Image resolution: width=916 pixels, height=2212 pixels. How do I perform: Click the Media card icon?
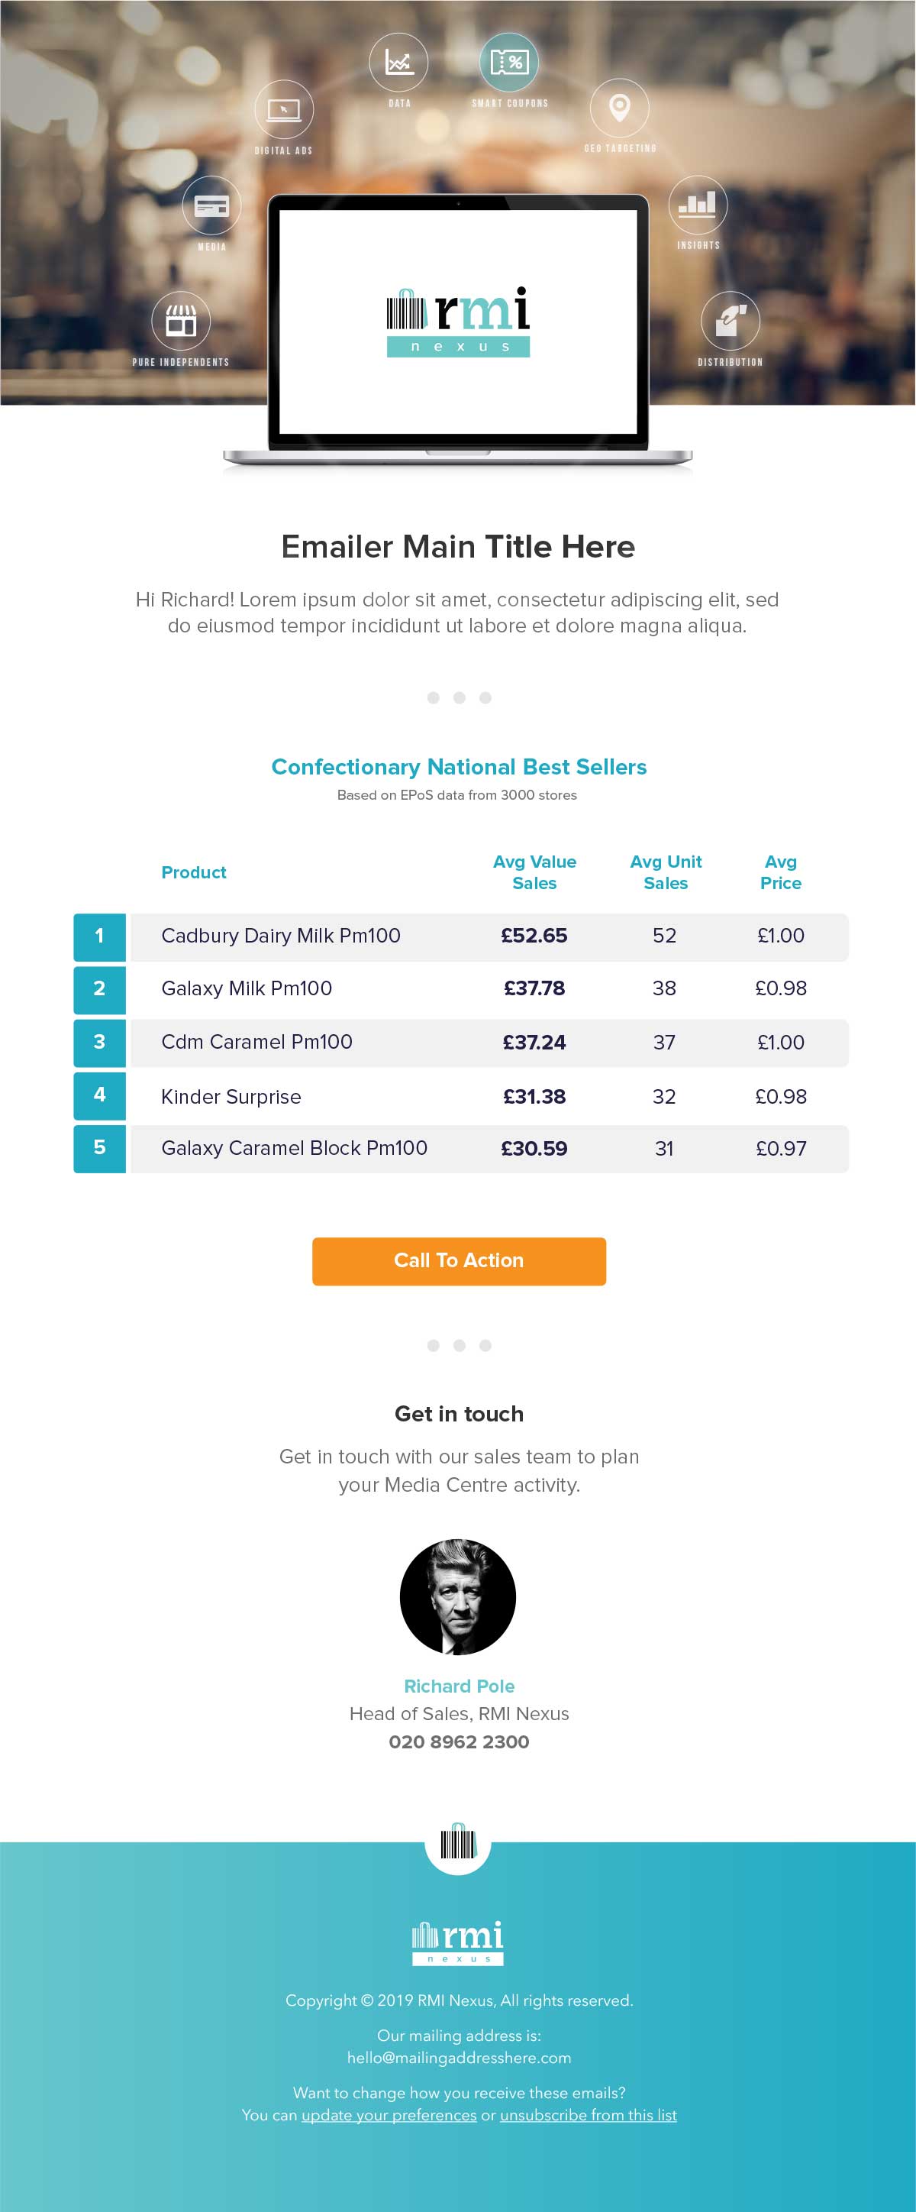(211, 206)
